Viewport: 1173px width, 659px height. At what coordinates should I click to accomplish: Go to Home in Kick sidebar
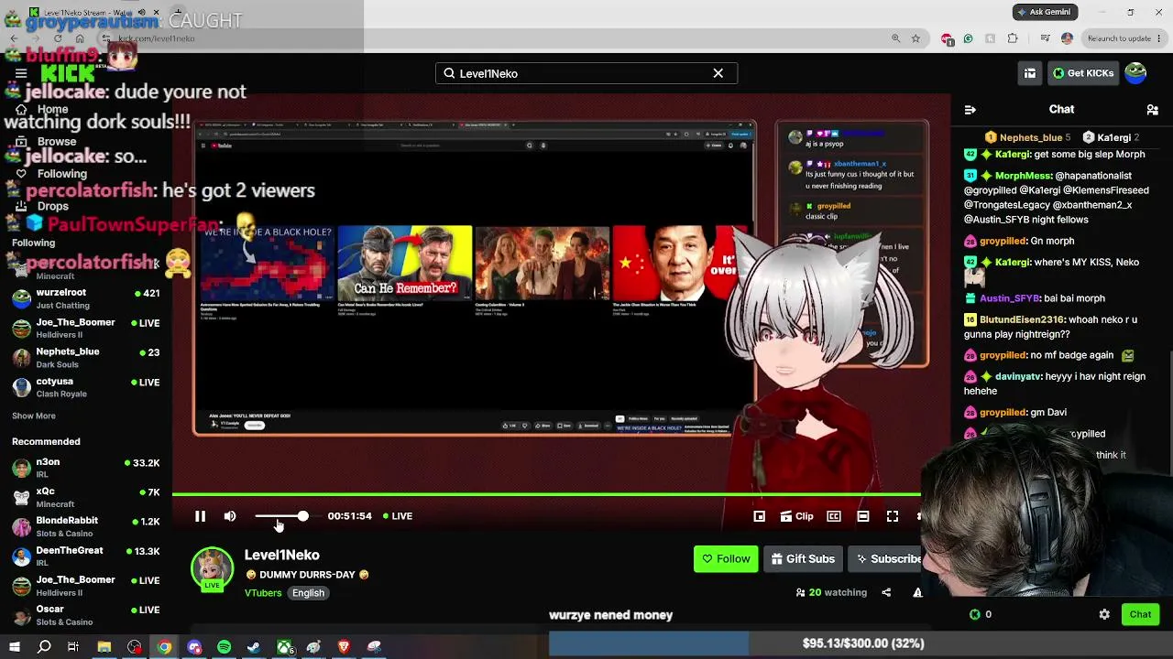point(52,109)
